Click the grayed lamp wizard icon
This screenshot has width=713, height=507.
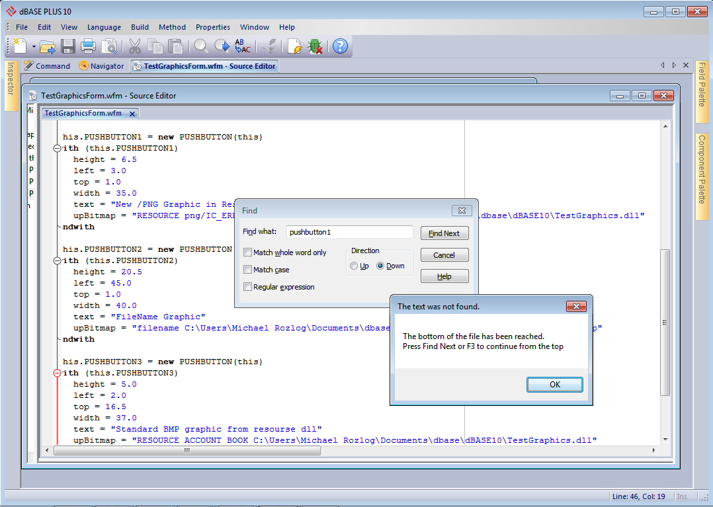click(x=270, y=46)
